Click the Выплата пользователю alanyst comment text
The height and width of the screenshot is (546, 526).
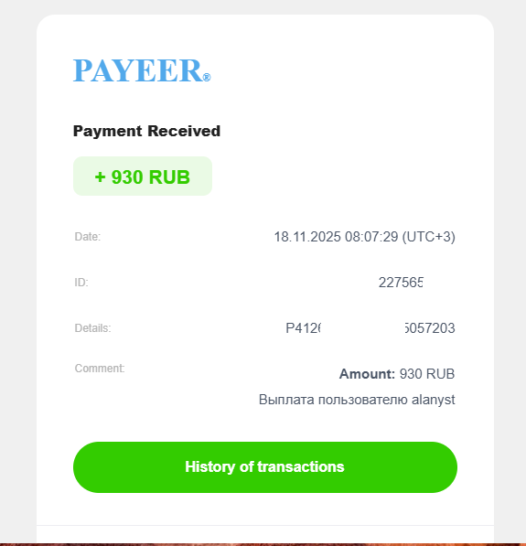click(x=357, y=400)
